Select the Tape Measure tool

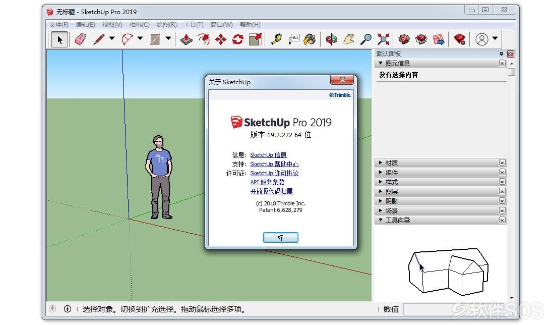[277, 39]
